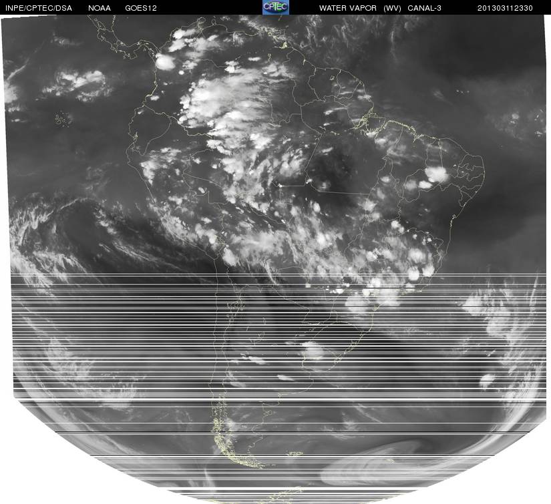Viewport: 551px width, 504px height.
Task: Select the INPE/CPTEC/DSA header text
Action: [x=39, y=8]
